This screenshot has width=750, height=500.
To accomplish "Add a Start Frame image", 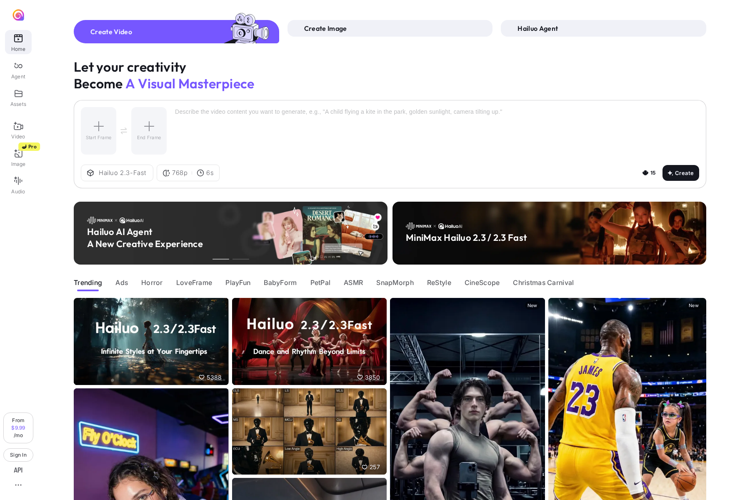I will coord(99,130).
